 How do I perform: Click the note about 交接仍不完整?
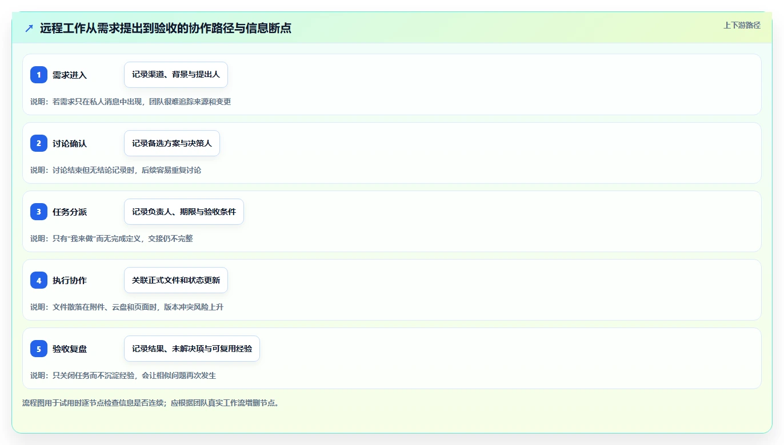click(111, 238)
